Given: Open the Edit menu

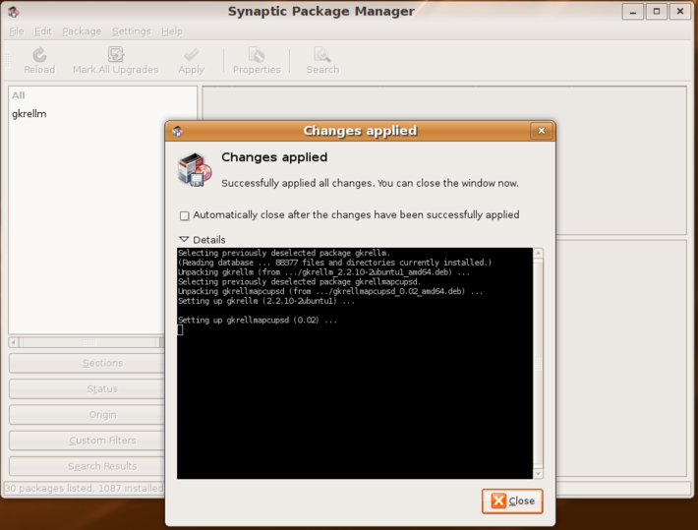Looking at the screenshot, I should pyautogui.click(x=42, y=31).
